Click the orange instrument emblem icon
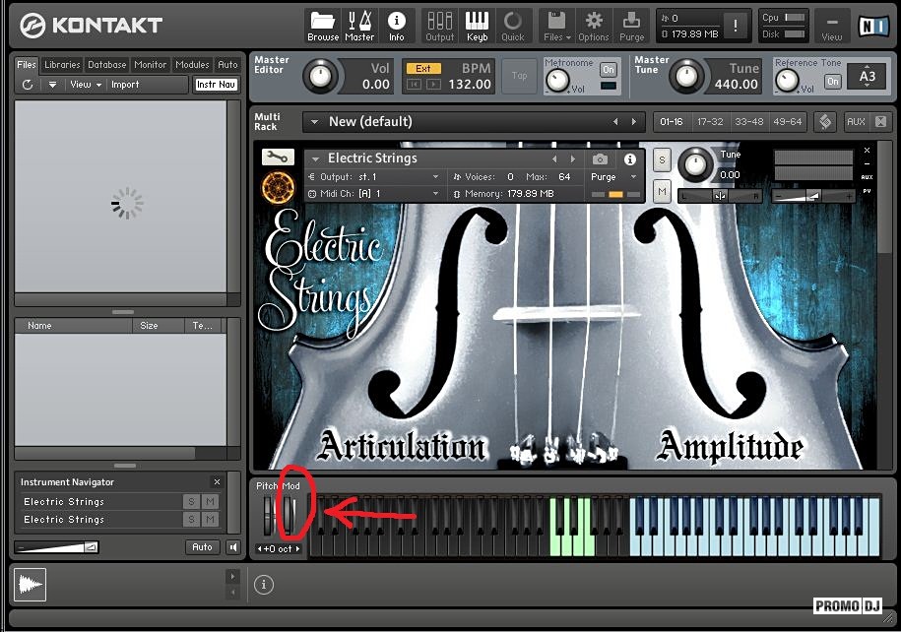This screenshot has height=632, width=901. coord(278,187)
